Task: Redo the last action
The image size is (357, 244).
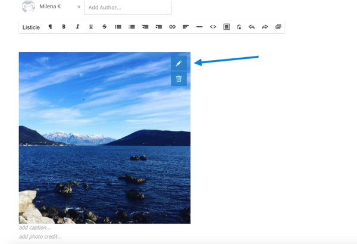Action: pos(265,27)
